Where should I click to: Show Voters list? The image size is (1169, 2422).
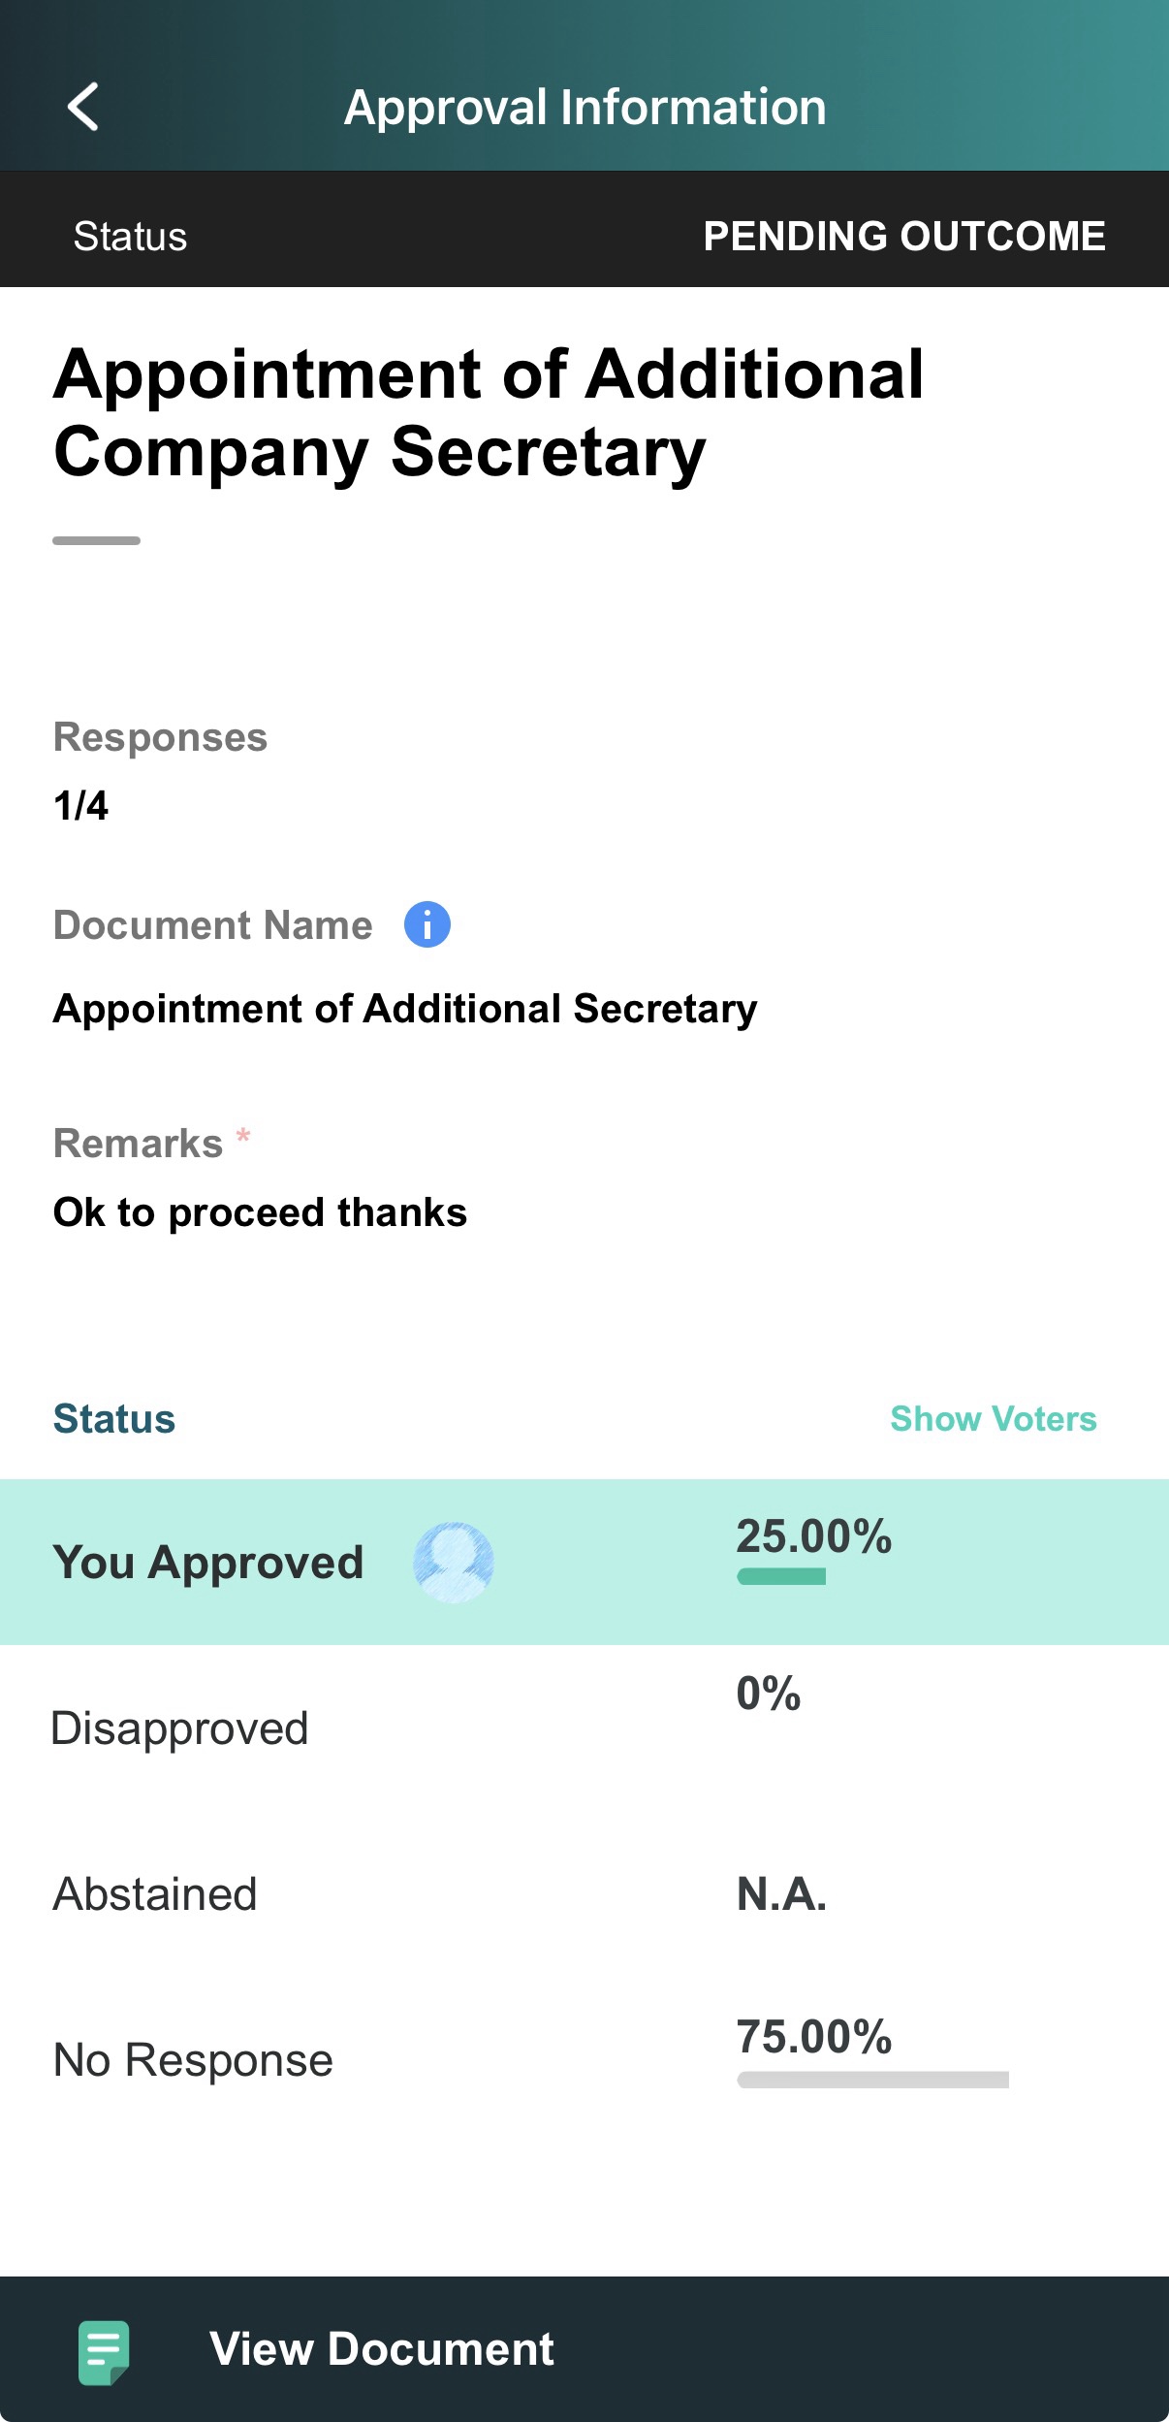click(x=994, y=1419)
